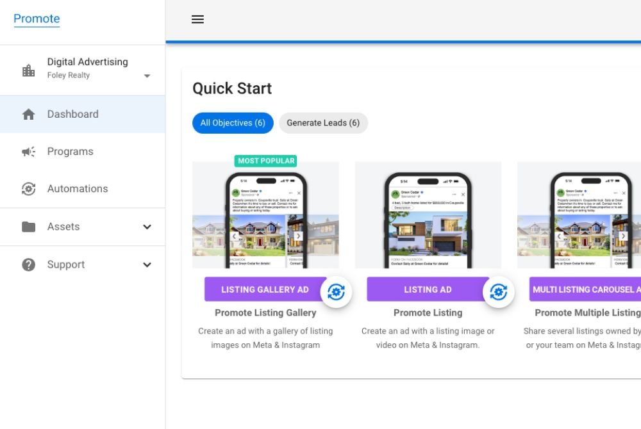Select the All Objectives (6) filter
Viewport: 641px width, 429px height.
coord(233,123)
